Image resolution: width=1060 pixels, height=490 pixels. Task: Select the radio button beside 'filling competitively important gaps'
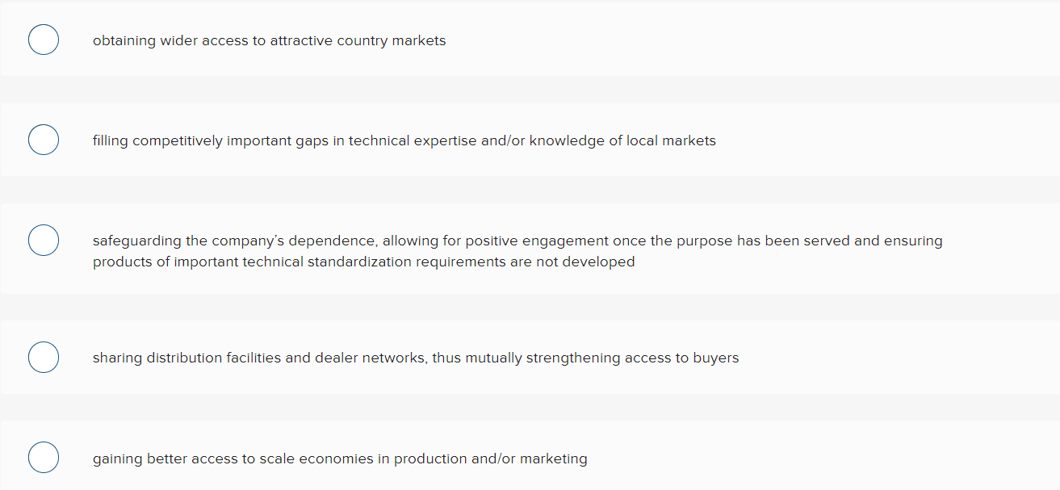(x=43, y=139)
